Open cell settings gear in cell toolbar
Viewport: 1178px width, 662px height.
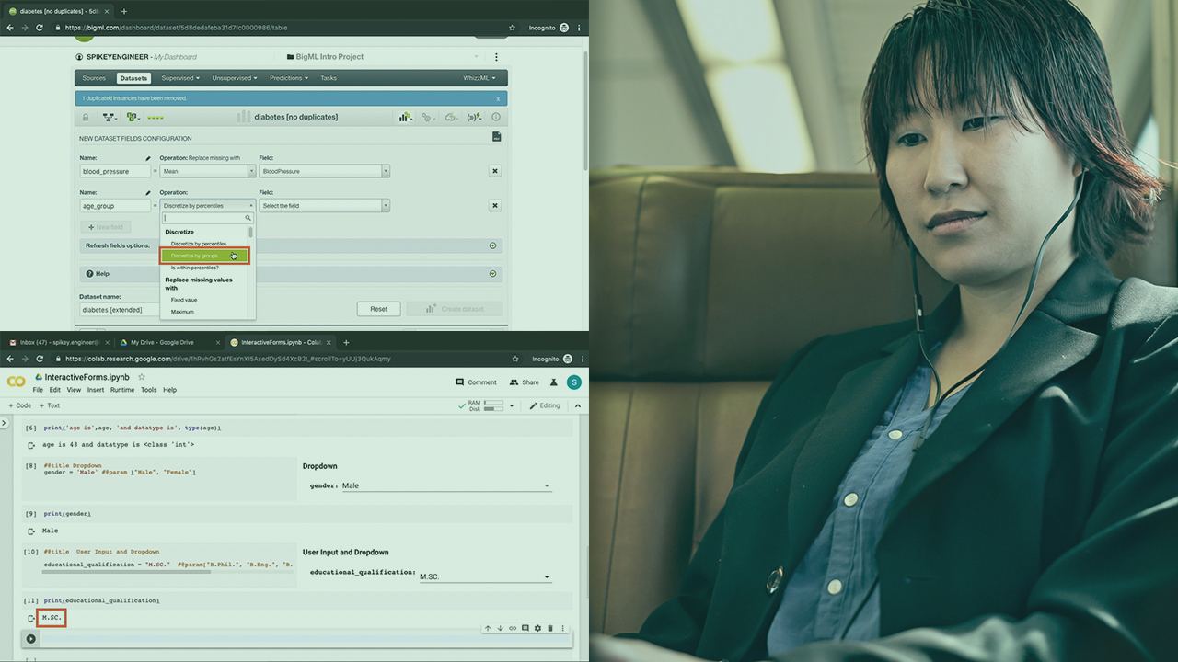pyautogui.click(x=537, y=628)
